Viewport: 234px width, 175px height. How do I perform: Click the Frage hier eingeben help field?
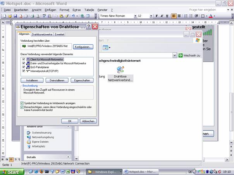click(208, 10)
